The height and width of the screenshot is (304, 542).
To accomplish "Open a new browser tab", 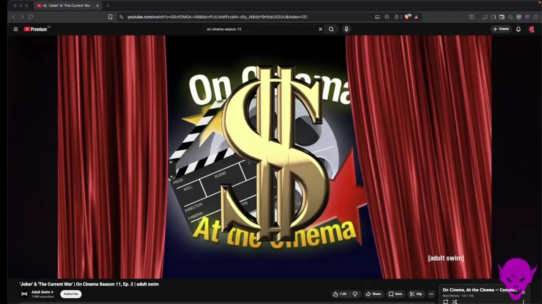I will point(108,5).
